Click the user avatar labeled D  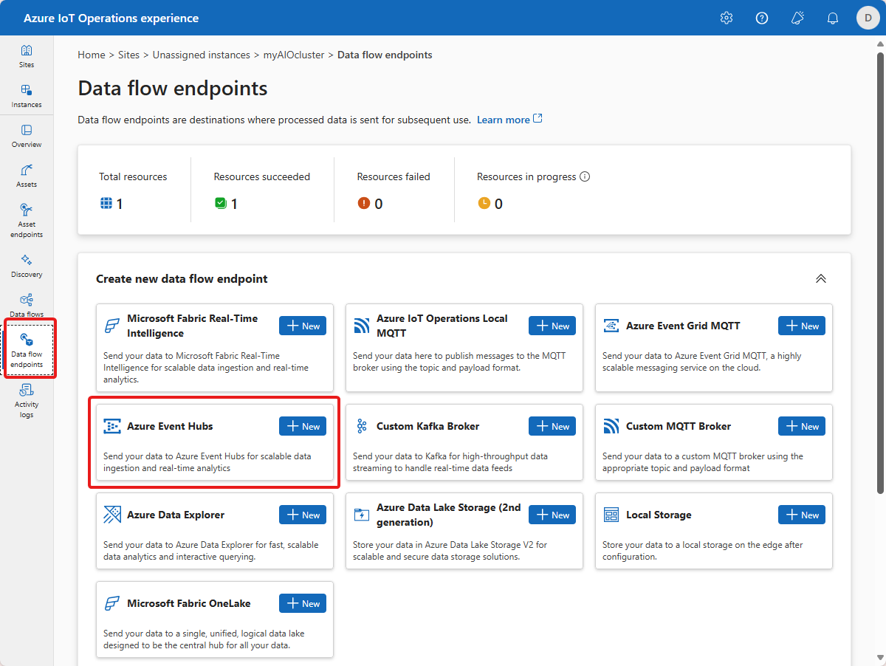868,18
